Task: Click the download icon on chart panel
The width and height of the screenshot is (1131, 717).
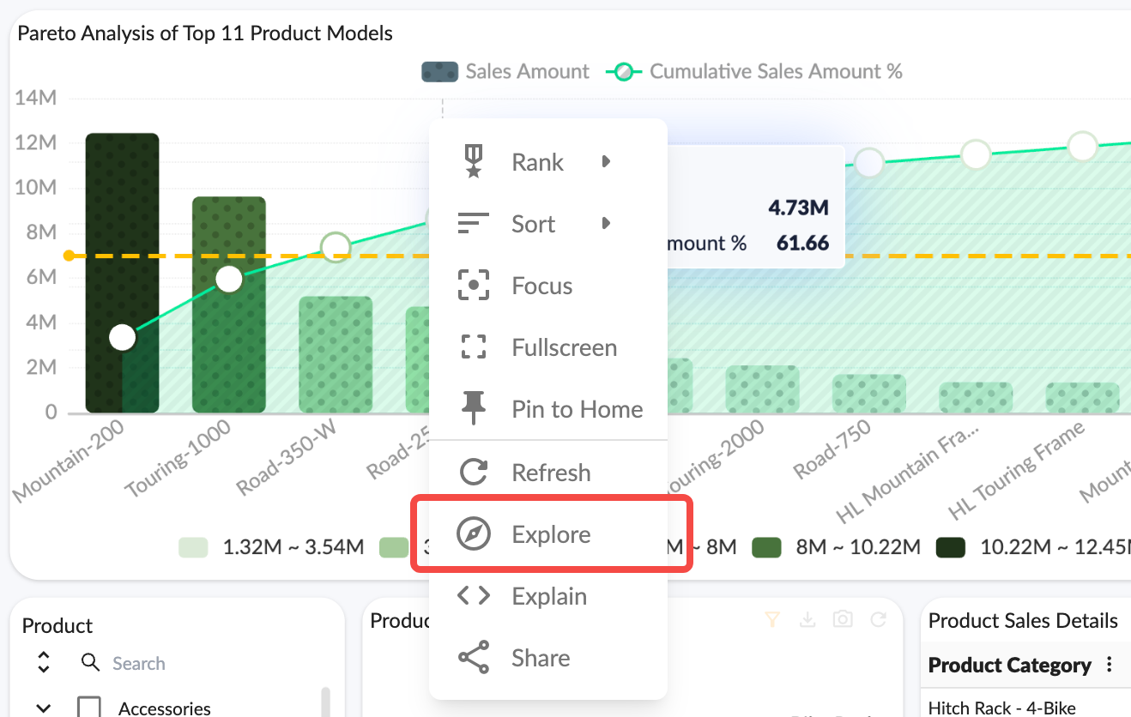Action: click(x=807, y=620)
